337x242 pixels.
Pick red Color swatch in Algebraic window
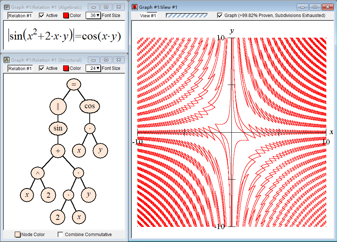(66, 16)
